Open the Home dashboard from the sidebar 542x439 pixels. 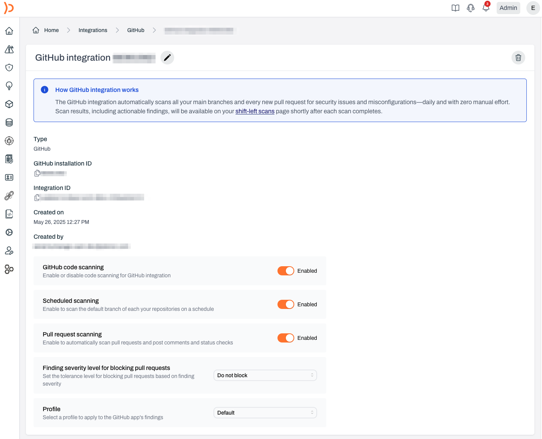pyautogui.click(x=9, y=31)
